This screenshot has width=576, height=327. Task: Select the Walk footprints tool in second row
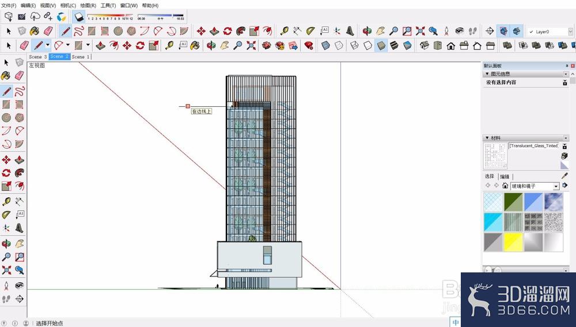[x=473, y=31]
